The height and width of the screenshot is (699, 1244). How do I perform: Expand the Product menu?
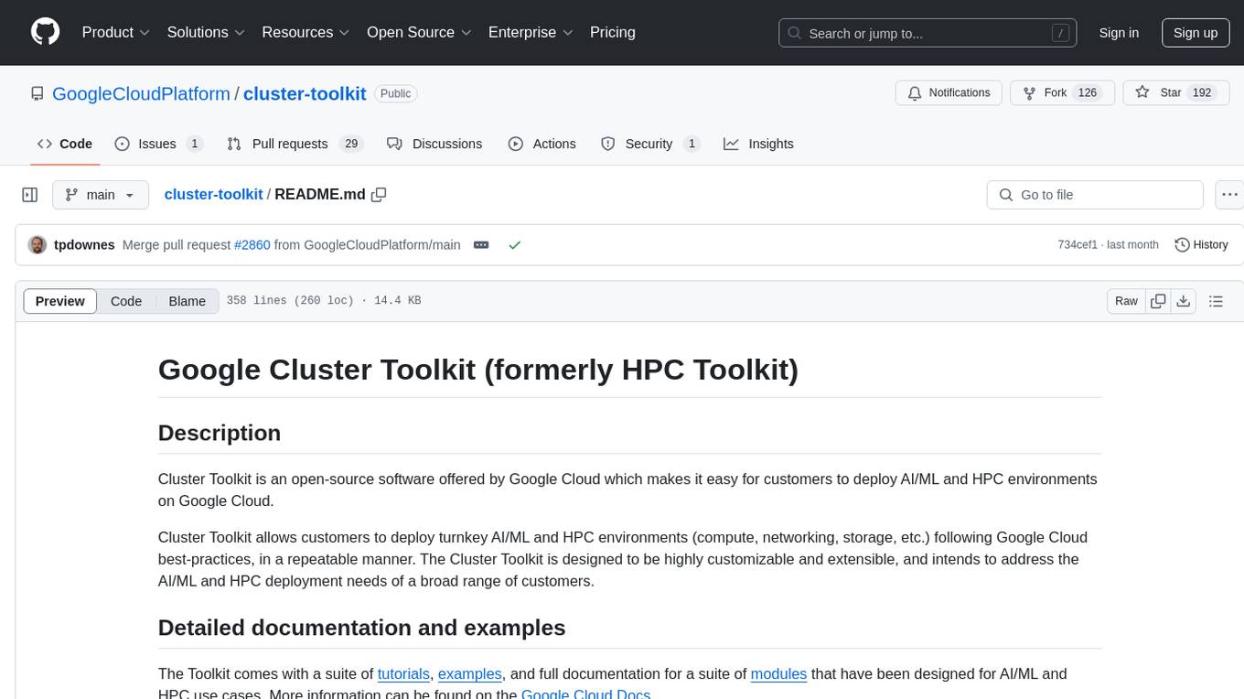click(116, 32)
